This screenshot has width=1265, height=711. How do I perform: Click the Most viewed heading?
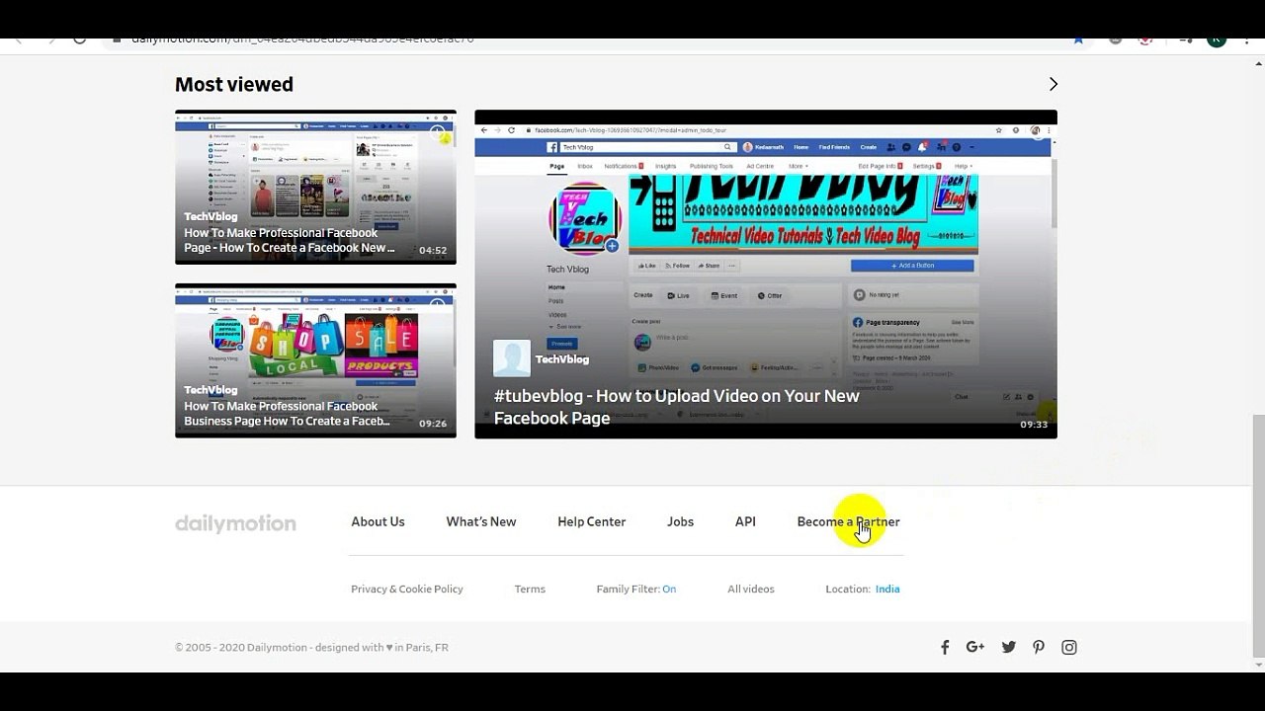pos(234,85)
